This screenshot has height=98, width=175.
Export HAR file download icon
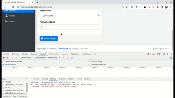tap(72, 58)
